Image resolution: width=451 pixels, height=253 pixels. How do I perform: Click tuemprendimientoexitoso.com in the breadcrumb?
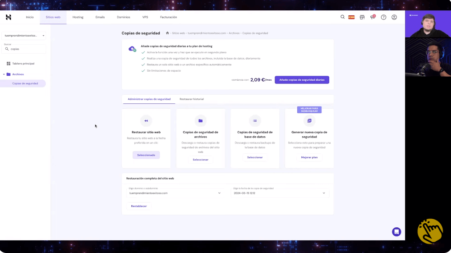pos(207,33)
